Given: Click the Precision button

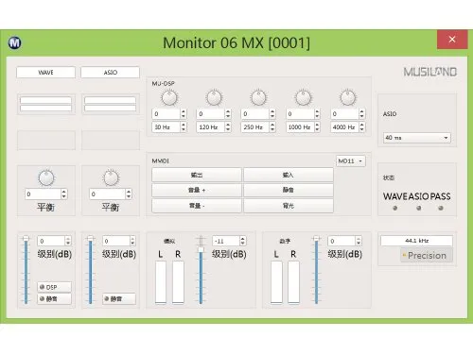Looking at the screenshot, I should click(x=427, y=256).
